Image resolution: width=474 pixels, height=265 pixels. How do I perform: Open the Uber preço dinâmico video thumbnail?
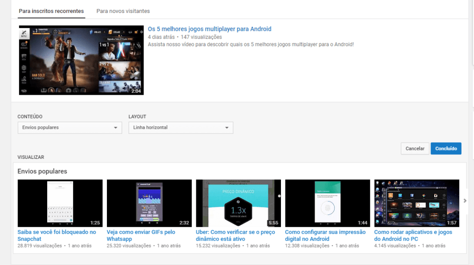[238, 203]
